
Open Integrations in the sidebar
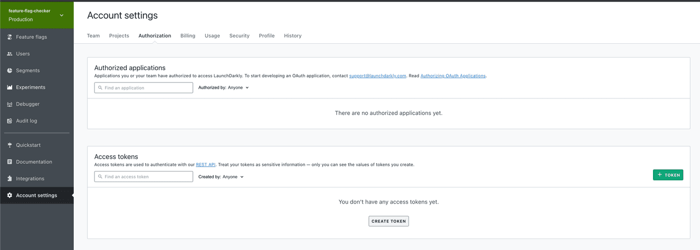[x=37, y=178]
